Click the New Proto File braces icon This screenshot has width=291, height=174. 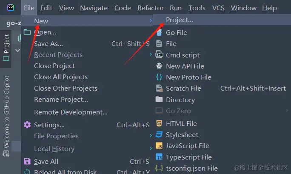click(159, 77)
